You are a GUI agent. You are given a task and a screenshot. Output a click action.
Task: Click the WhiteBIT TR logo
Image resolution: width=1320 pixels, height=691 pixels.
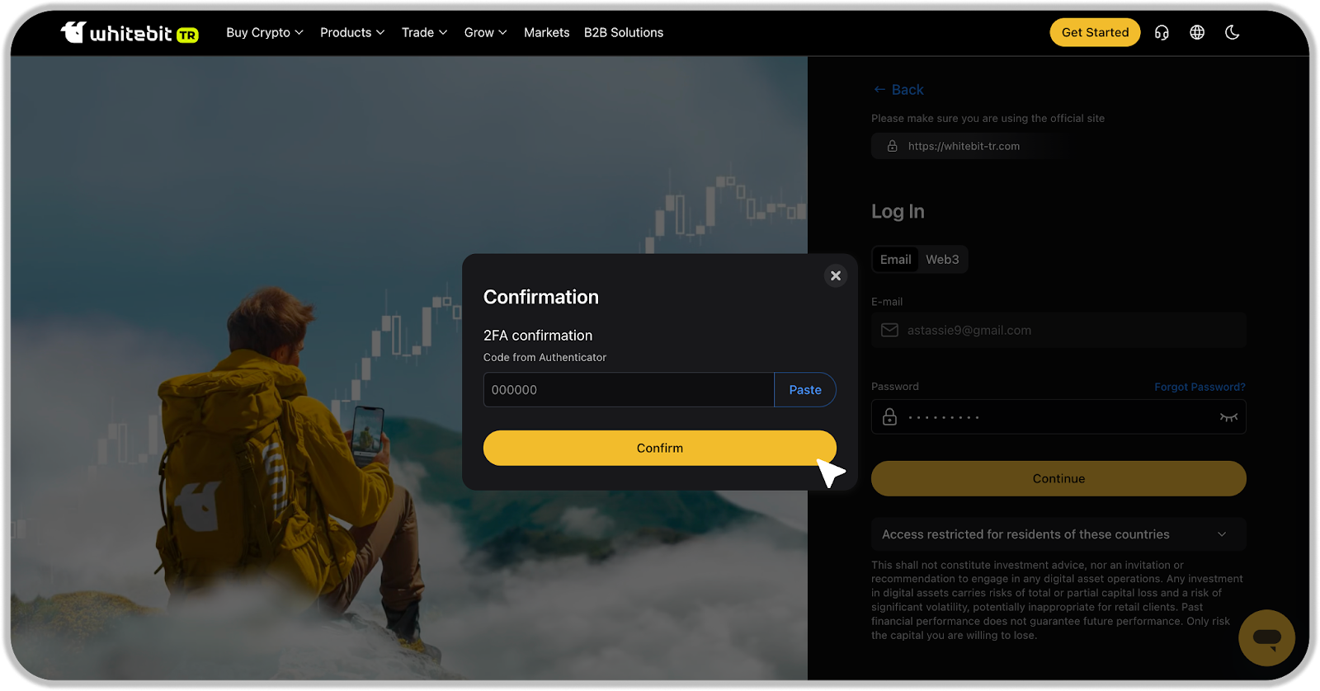tap(130, 33)
